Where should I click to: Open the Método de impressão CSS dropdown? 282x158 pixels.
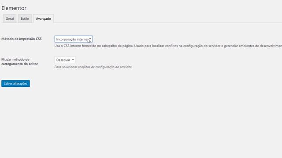tap(74, 39)
